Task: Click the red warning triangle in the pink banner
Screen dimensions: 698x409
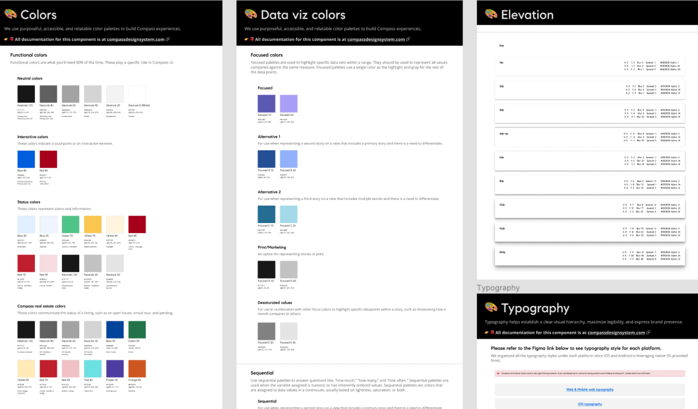Action: 497,373
